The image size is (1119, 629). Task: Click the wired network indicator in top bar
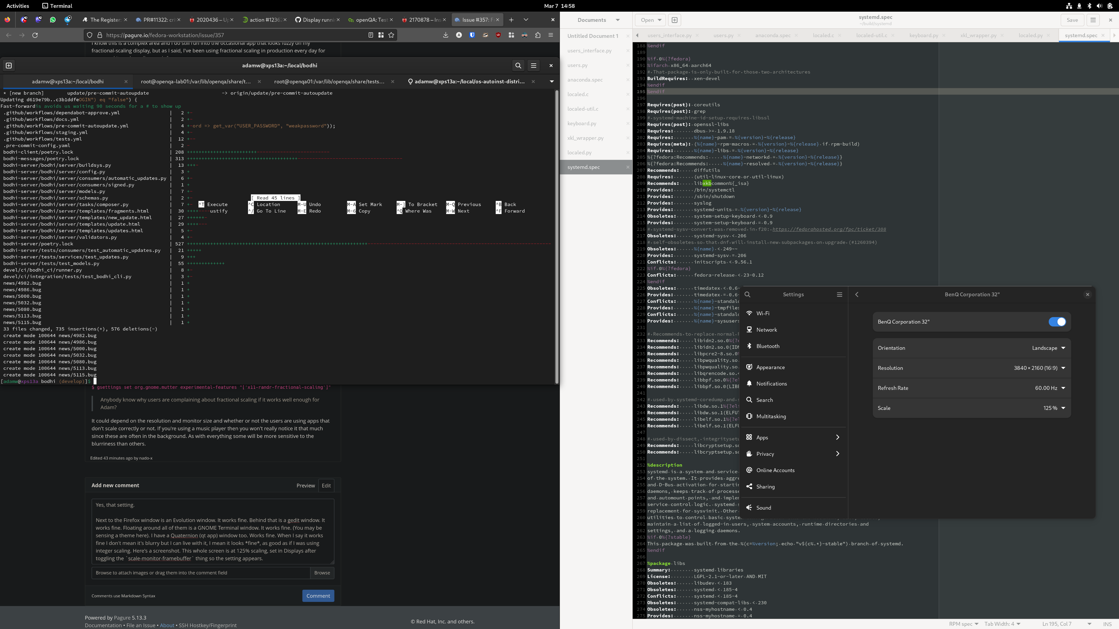pyautogui.click(x=1069, y=6)
